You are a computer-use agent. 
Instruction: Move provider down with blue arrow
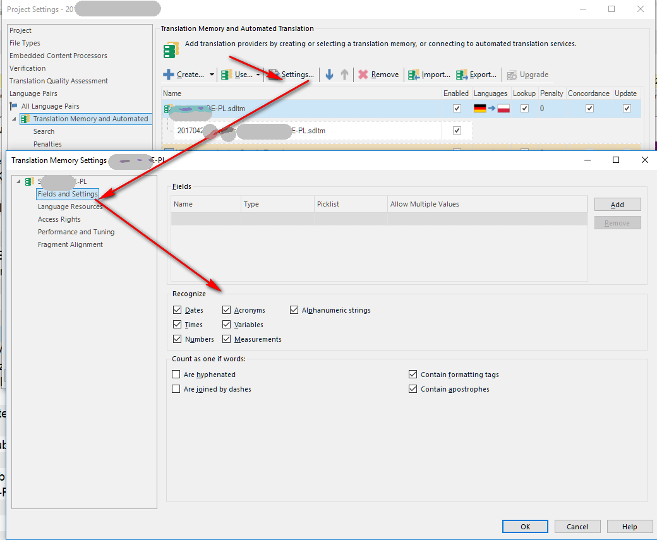coord(329,75)
